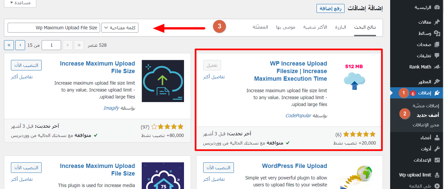Go to the next results page
The height and width of the screenshot is (189, 444).
tap(20, 45)
